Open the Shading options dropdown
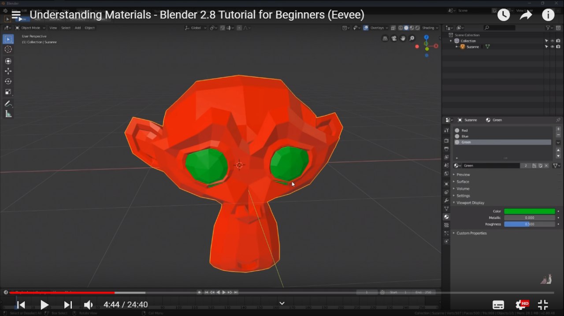Image resolution: width=564 pixels, height=316 pixels. coord(430,28)
